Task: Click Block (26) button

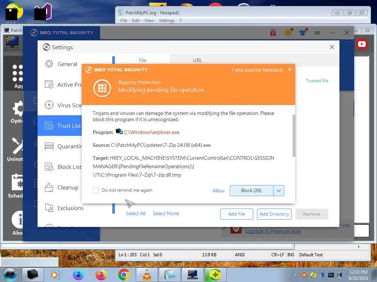Action: click(251, 191)
